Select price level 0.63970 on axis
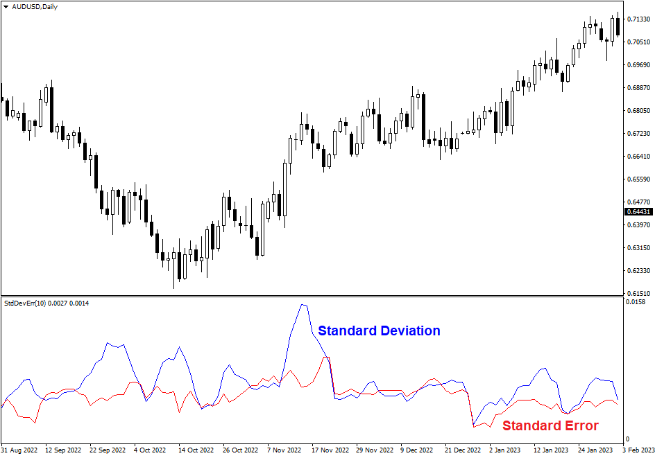 (639, 224)
